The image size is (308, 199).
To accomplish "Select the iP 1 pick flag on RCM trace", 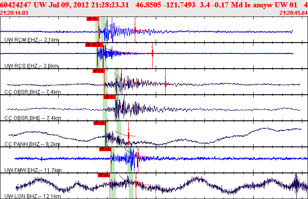I will 93,19.
